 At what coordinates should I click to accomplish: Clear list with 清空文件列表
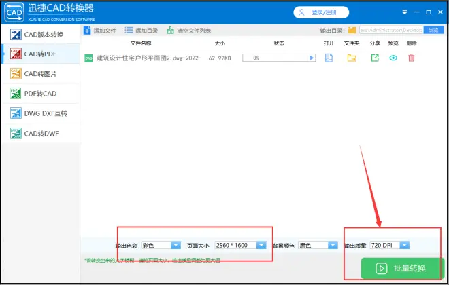pos(188,31)
